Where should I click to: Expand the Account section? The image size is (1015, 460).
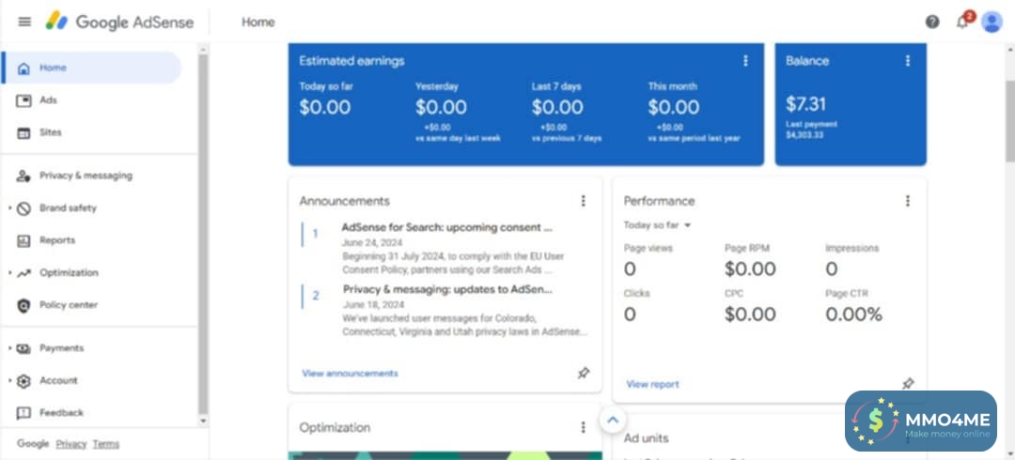[x=10, y=381]
